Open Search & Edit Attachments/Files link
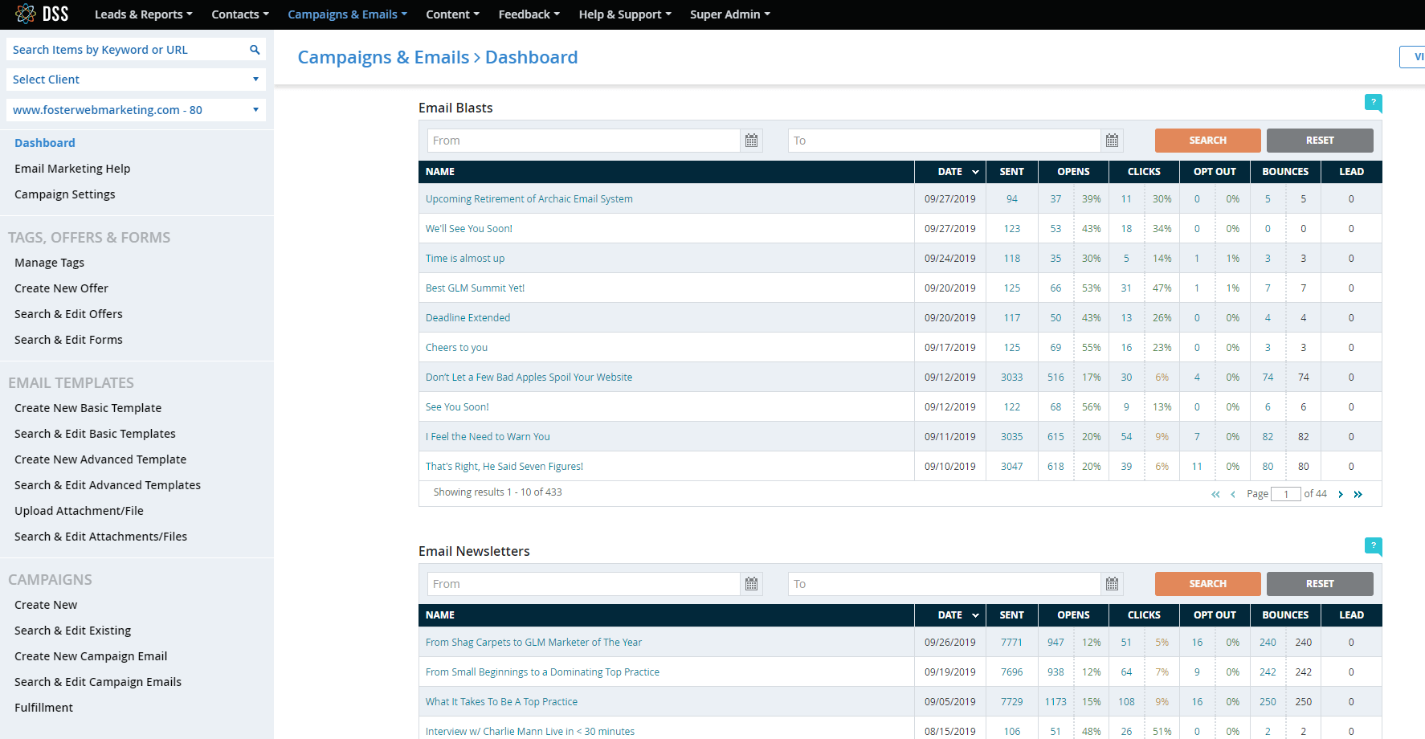 coord(100,537)
